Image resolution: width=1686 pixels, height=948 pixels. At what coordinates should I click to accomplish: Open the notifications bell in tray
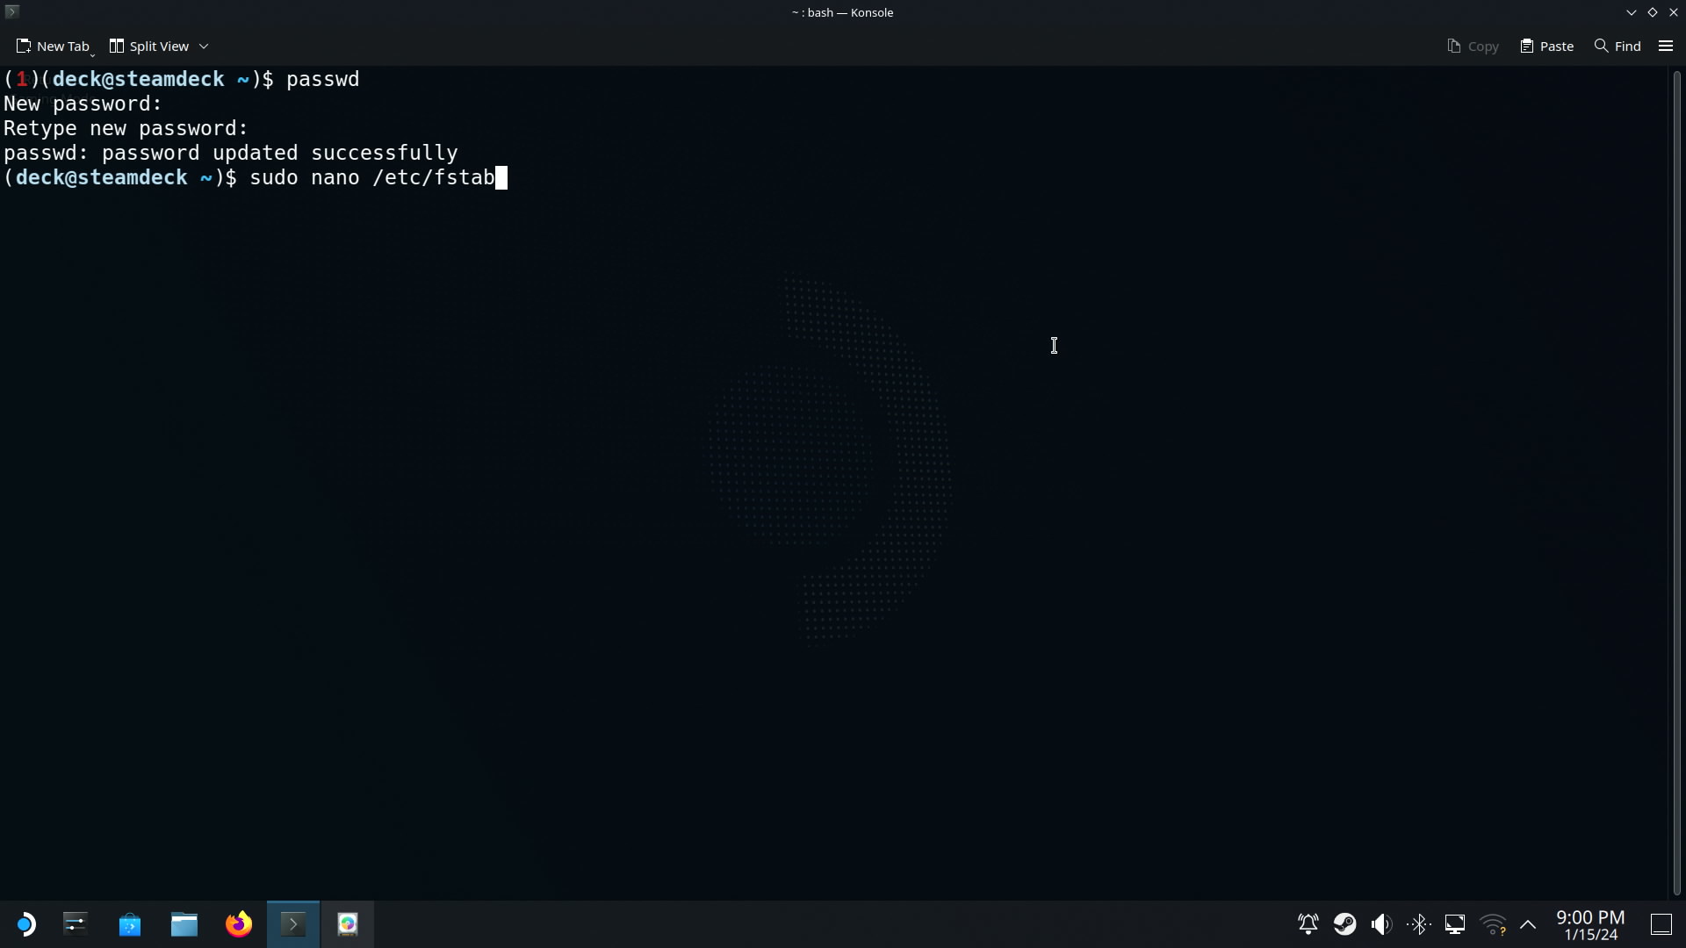point(1308,924)
